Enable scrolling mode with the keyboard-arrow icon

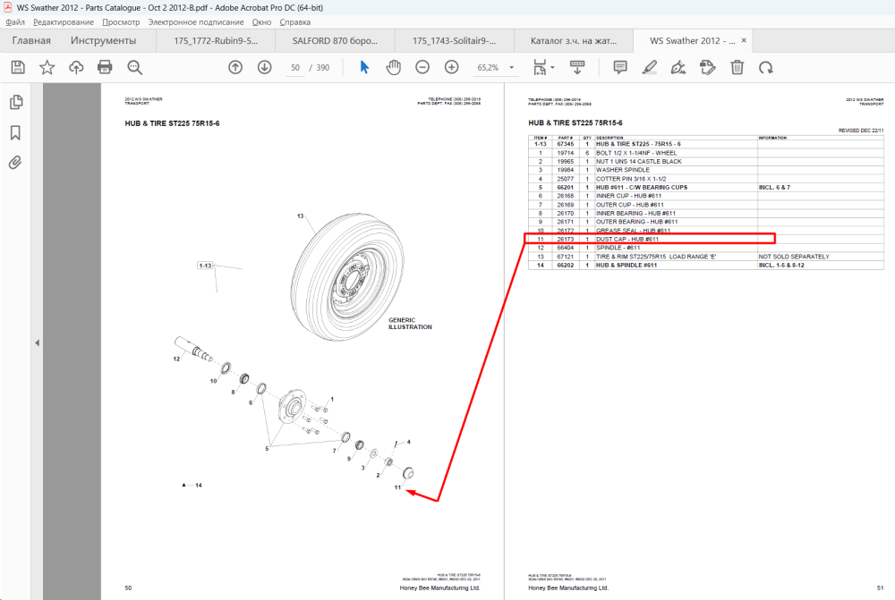pos(577,67)
